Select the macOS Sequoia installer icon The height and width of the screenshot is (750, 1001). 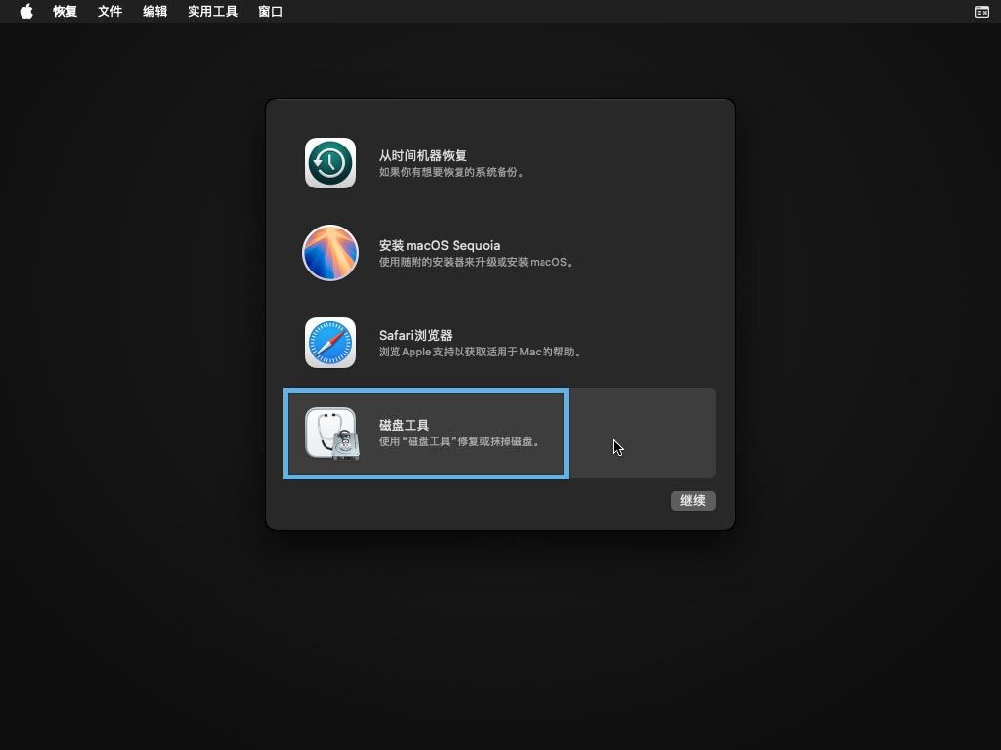tap(330, 253)
